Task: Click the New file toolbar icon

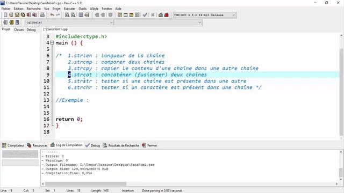Action: (5, 15)
